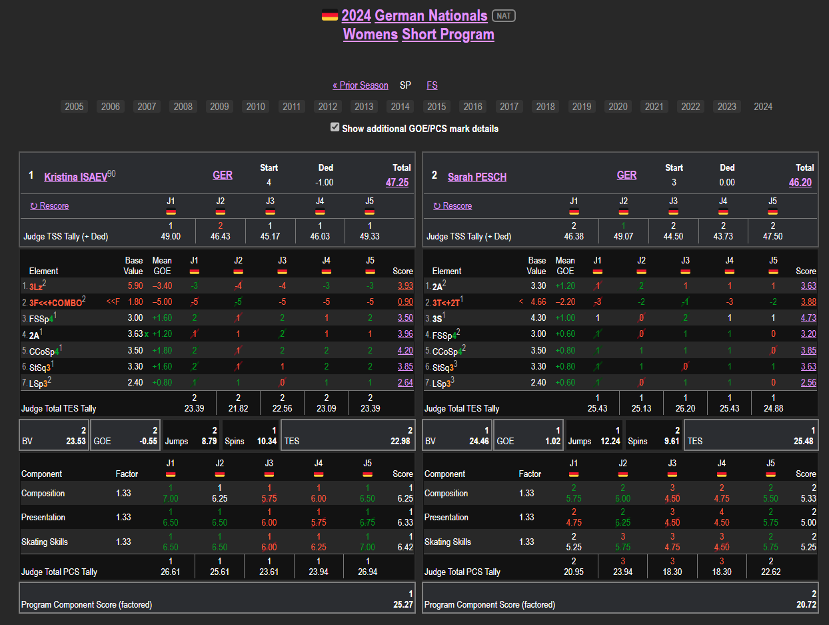
Task: Click the 3.88 score for Pesch's 3T<+2T
Action: click(x=808, y=302)
